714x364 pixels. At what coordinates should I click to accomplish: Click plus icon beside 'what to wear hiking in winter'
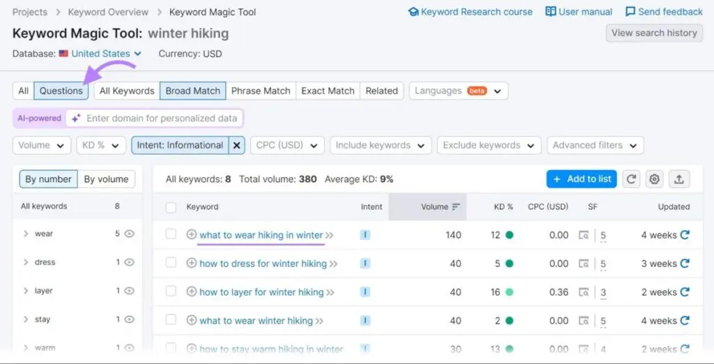[192, 235]
